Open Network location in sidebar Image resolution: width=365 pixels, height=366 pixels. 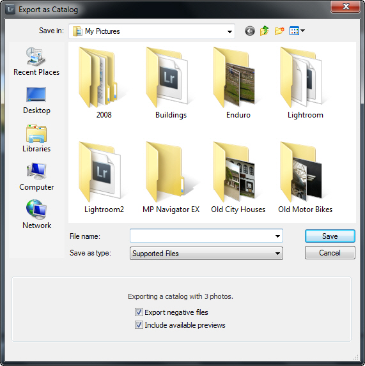36,214
